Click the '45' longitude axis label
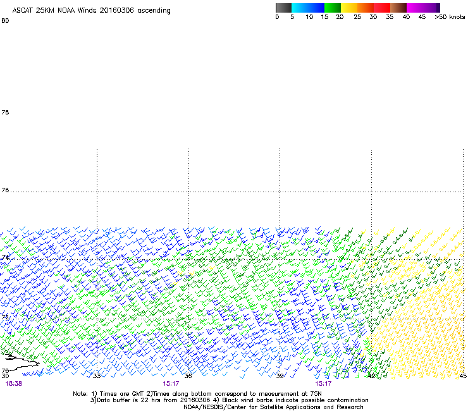The image size is (468, 411). point(463,376)
